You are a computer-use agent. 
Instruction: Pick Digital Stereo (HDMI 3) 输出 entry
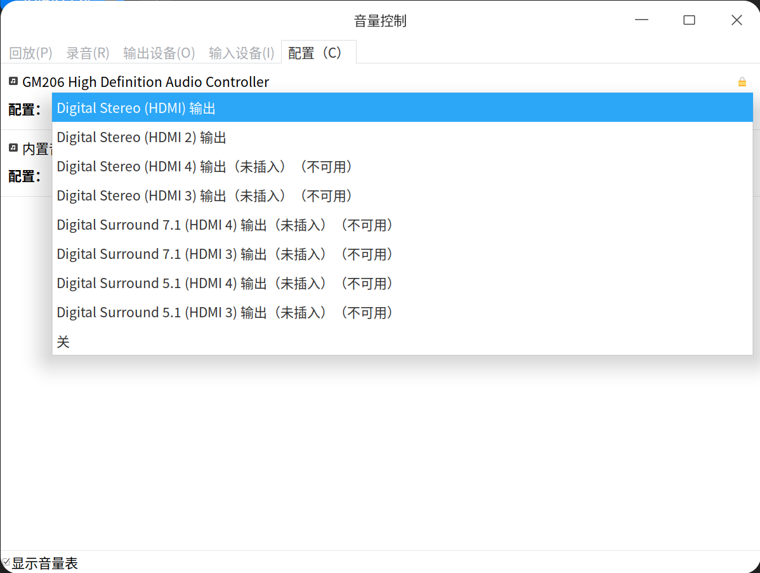click(x=402, y=195)
